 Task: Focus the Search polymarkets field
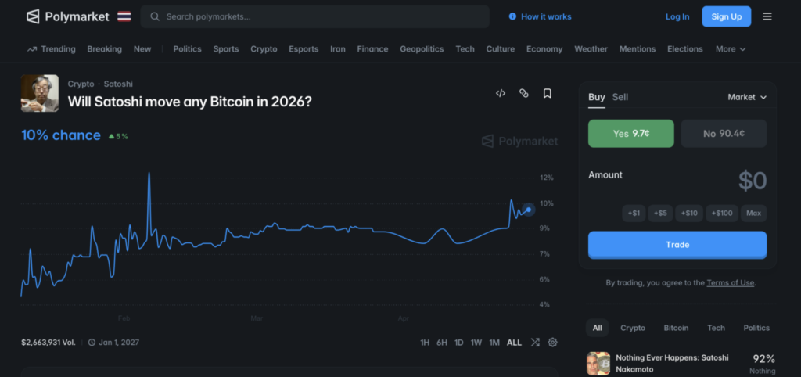tap(321, 16)
